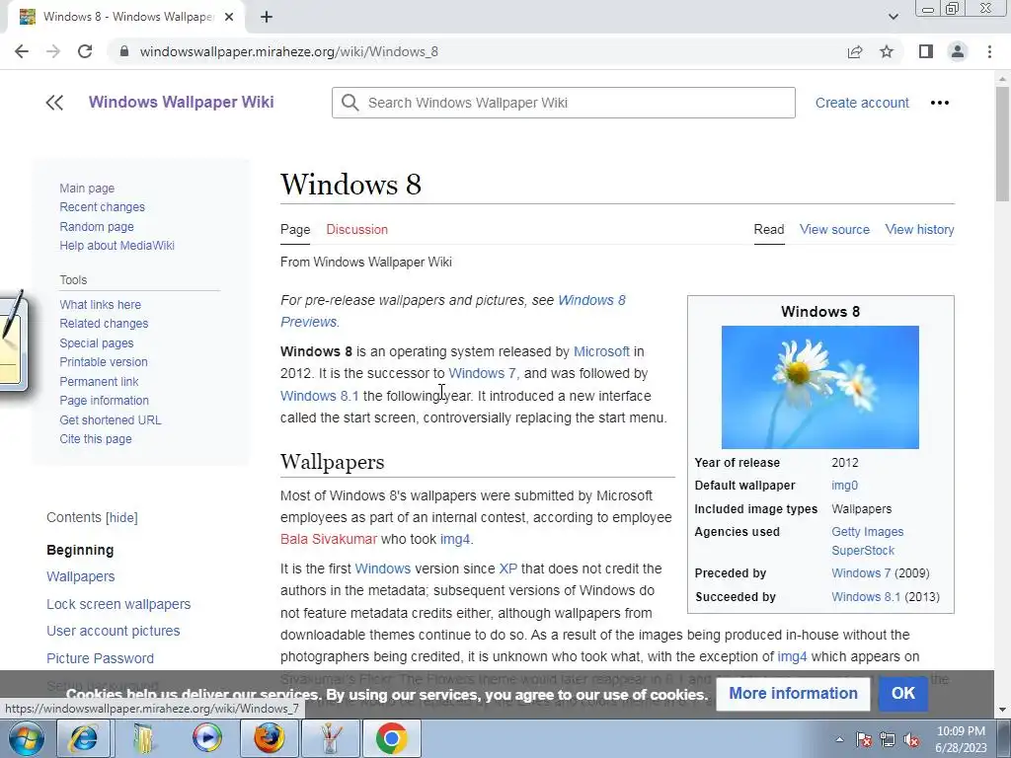The width and height of the screenshot is (1011, 758).
Task: Hide the Contents list
Action: tap(121, 517)
